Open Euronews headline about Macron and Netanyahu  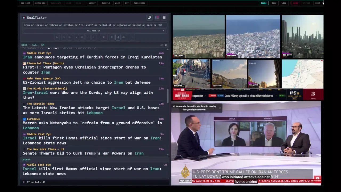pos(92,125)
